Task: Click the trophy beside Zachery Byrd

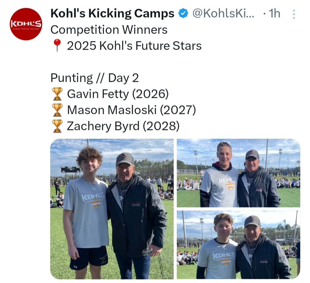Action: 57,126
